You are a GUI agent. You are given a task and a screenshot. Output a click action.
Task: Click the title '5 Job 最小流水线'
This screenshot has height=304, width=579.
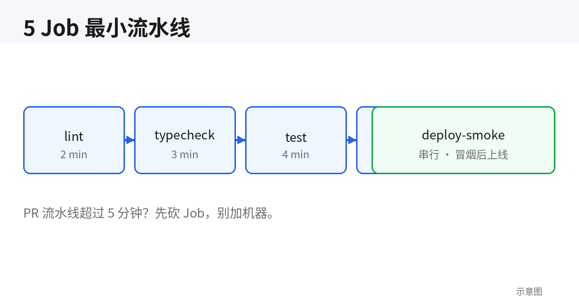point(107,28)
